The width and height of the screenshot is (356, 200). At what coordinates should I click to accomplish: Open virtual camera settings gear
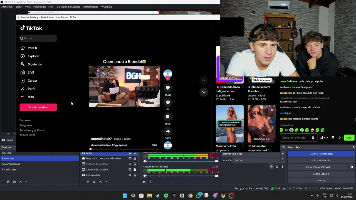pos(352,167)
